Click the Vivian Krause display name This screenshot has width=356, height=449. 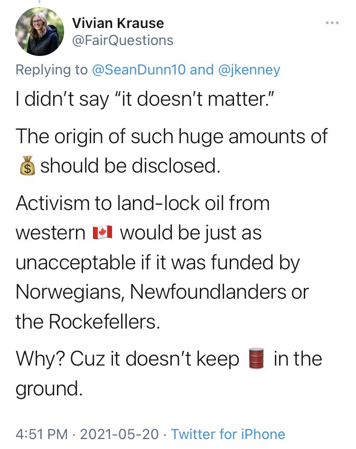pyautogui.click(x=118, y=23)
